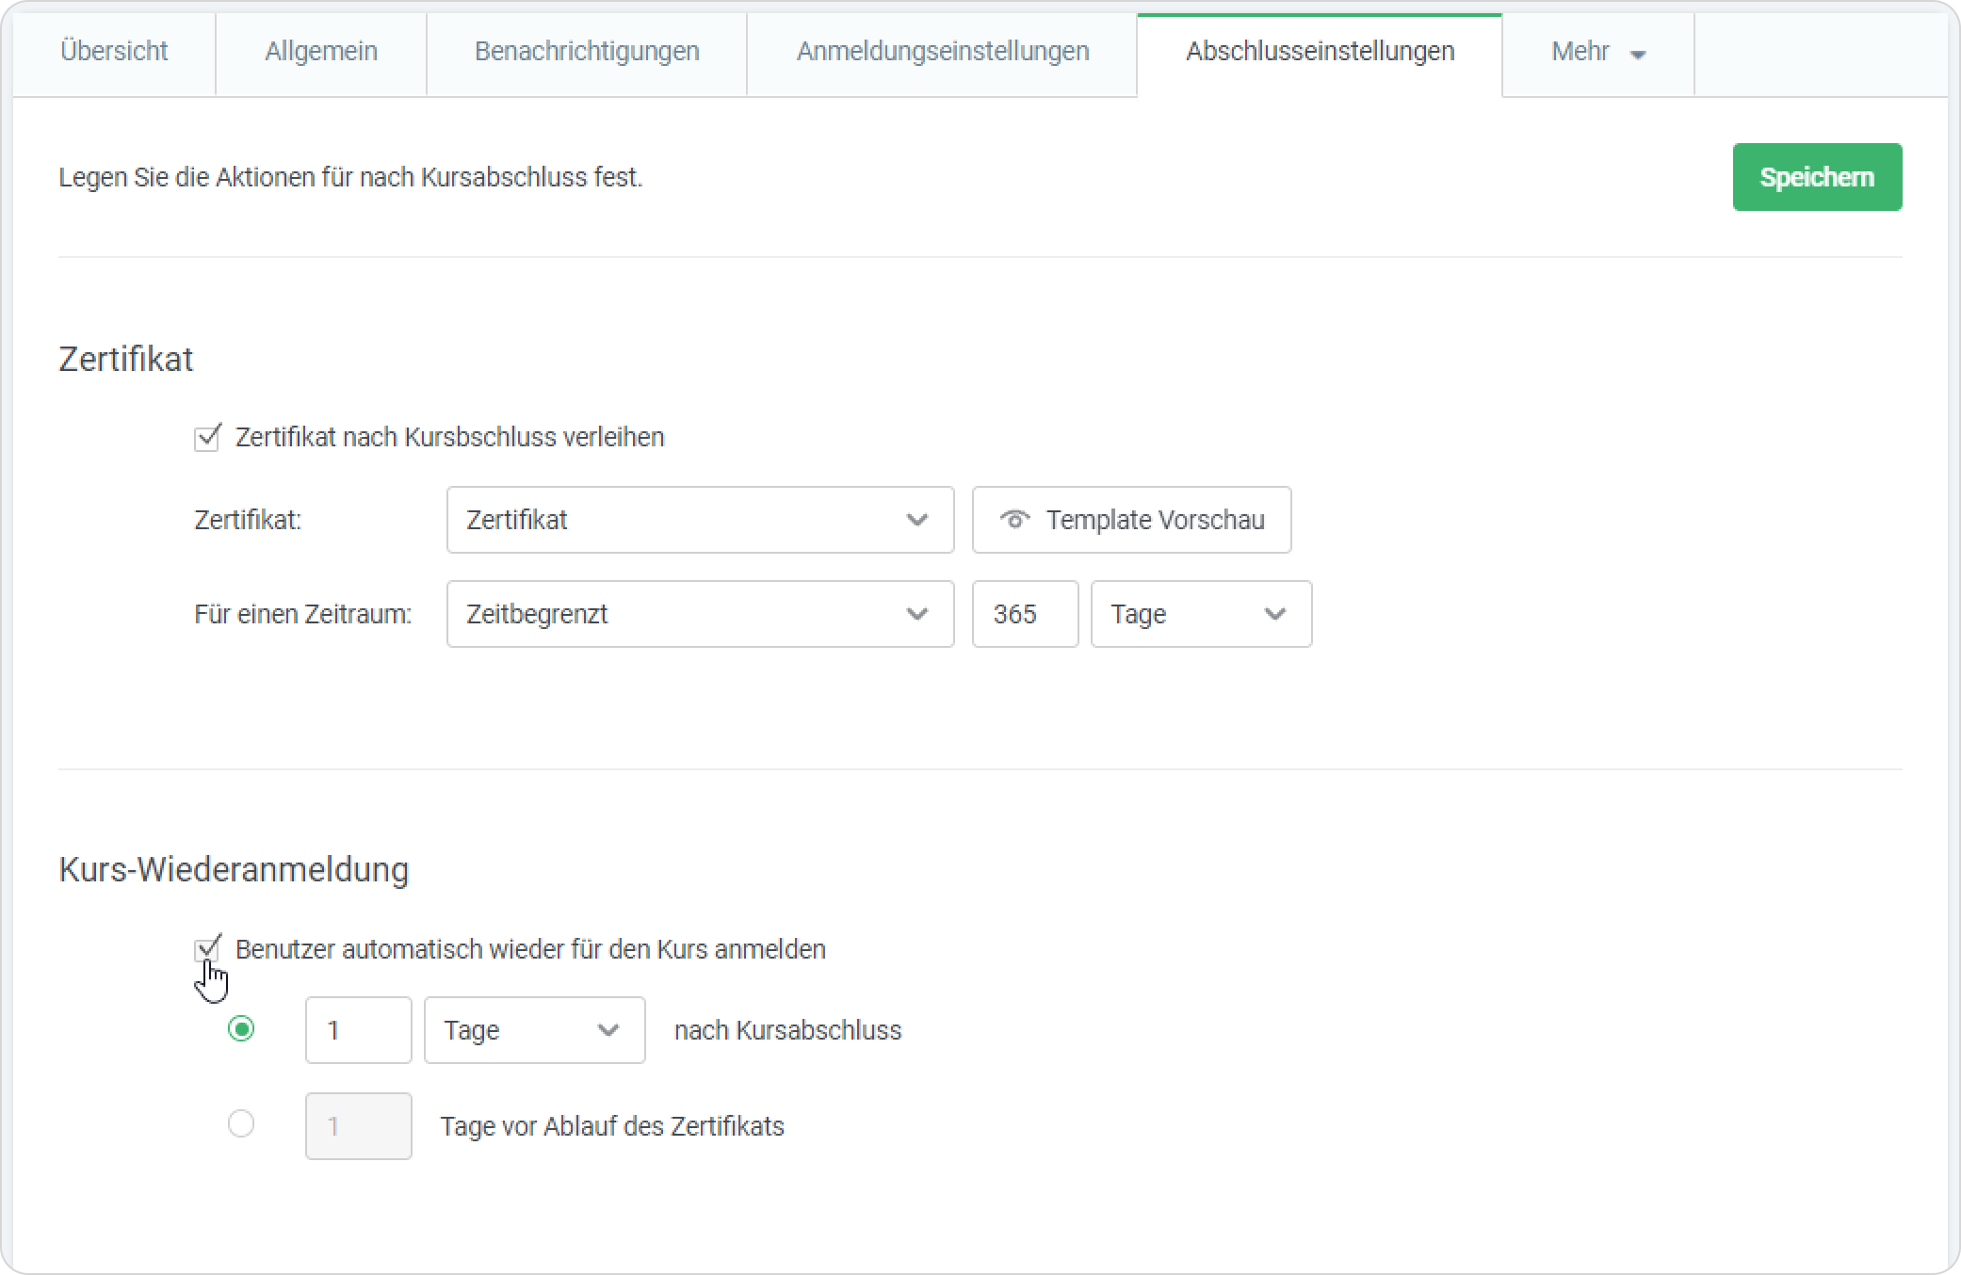Toggle Zertifikat nach Kursbschluss verleihen checkbox

coord(206,438)
